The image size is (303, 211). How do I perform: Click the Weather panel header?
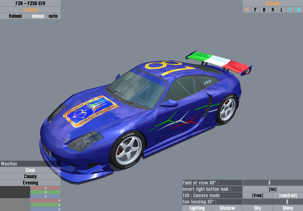tap(30, 164)
